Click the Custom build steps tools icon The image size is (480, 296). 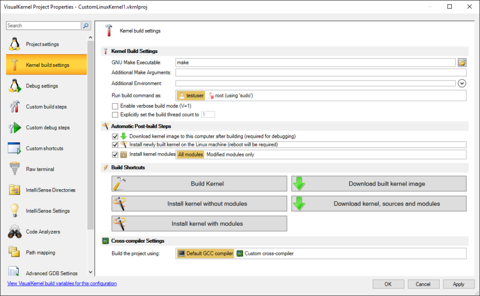pyautogui.click(x=14, y=107)
